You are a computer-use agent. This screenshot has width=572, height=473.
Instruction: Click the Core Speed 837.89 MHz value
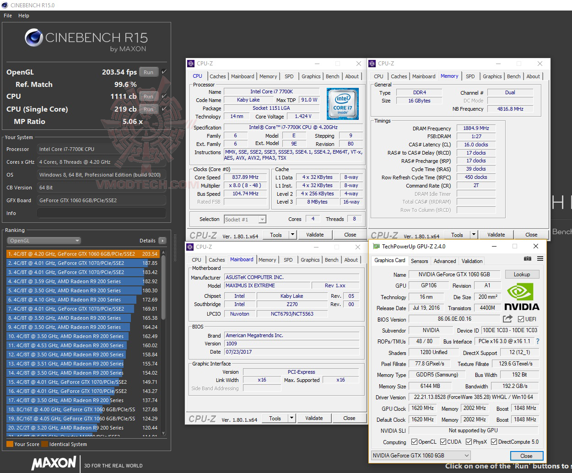[x=245, y=177]
